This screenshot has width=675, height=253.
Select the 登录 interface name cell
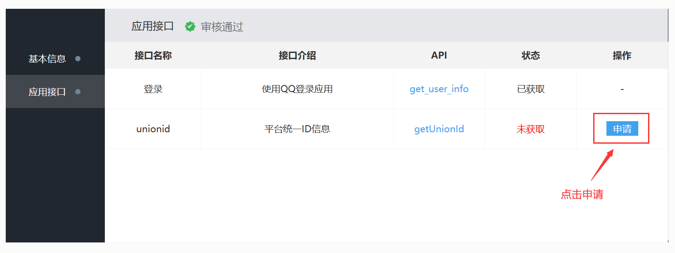point(153,89)
